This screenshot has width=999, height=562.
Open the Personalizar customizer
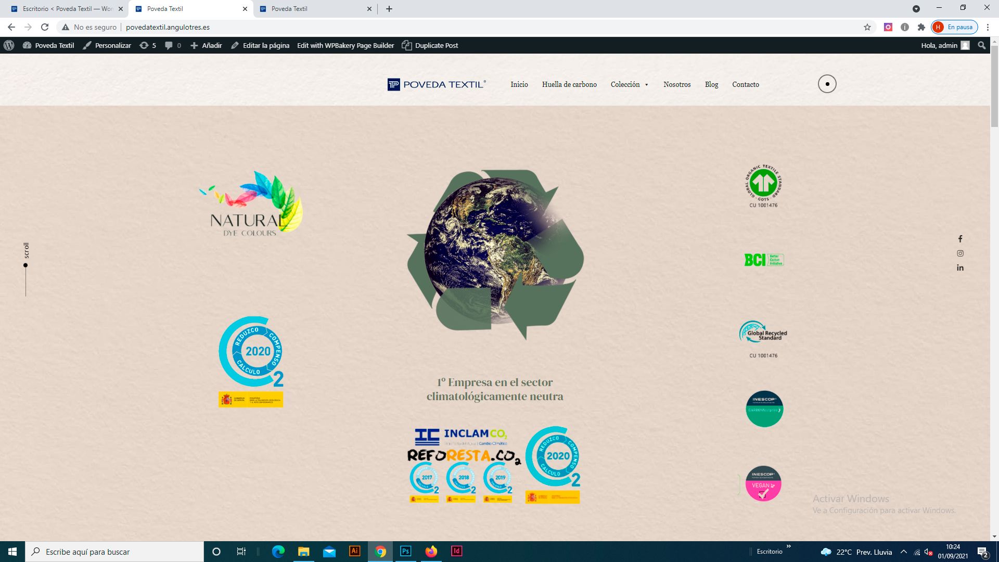pyautogui.click(x=107, y=45)
